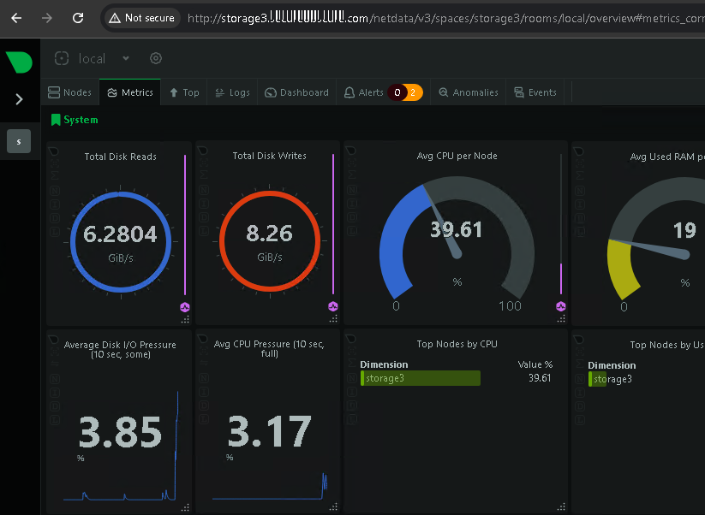Image resolution: width=705 pixels, height=515 pixels.
Task: Click anomaly rate icon on Total Disk Reads
Action: coord(186,307)
